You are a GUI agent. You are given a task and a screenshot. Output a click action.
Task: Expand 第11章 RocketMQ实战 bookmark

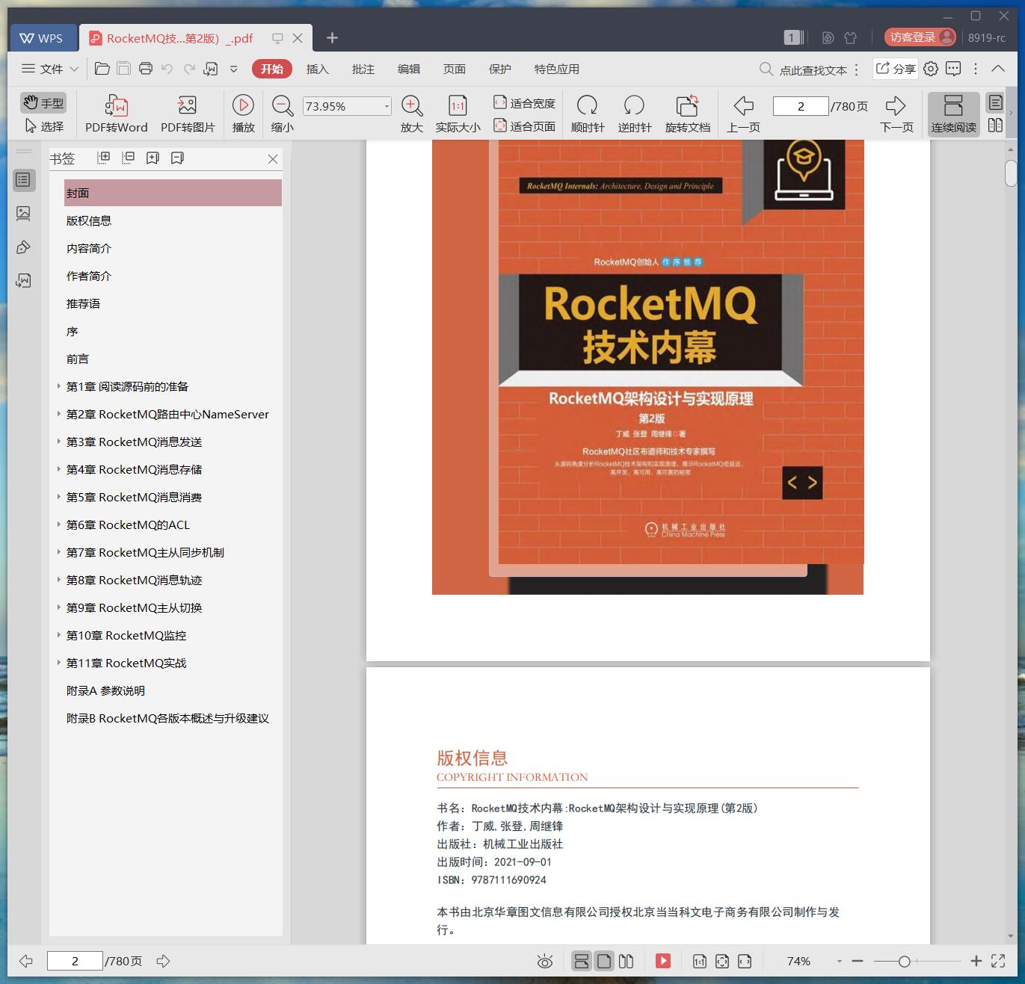click(58, 663)
